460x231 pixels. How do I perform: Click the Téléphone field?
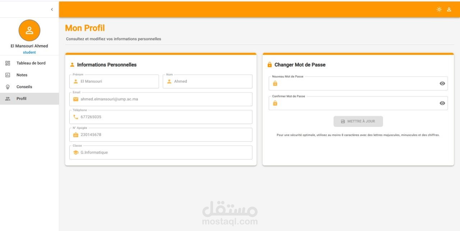(161, 117)
